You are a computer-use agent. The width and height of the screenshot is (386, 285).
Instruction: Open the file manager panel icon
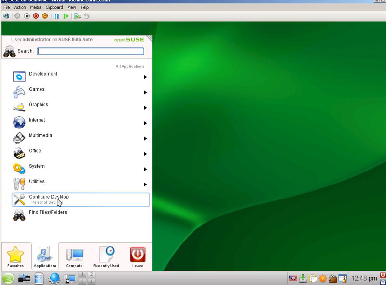(39, 279)
